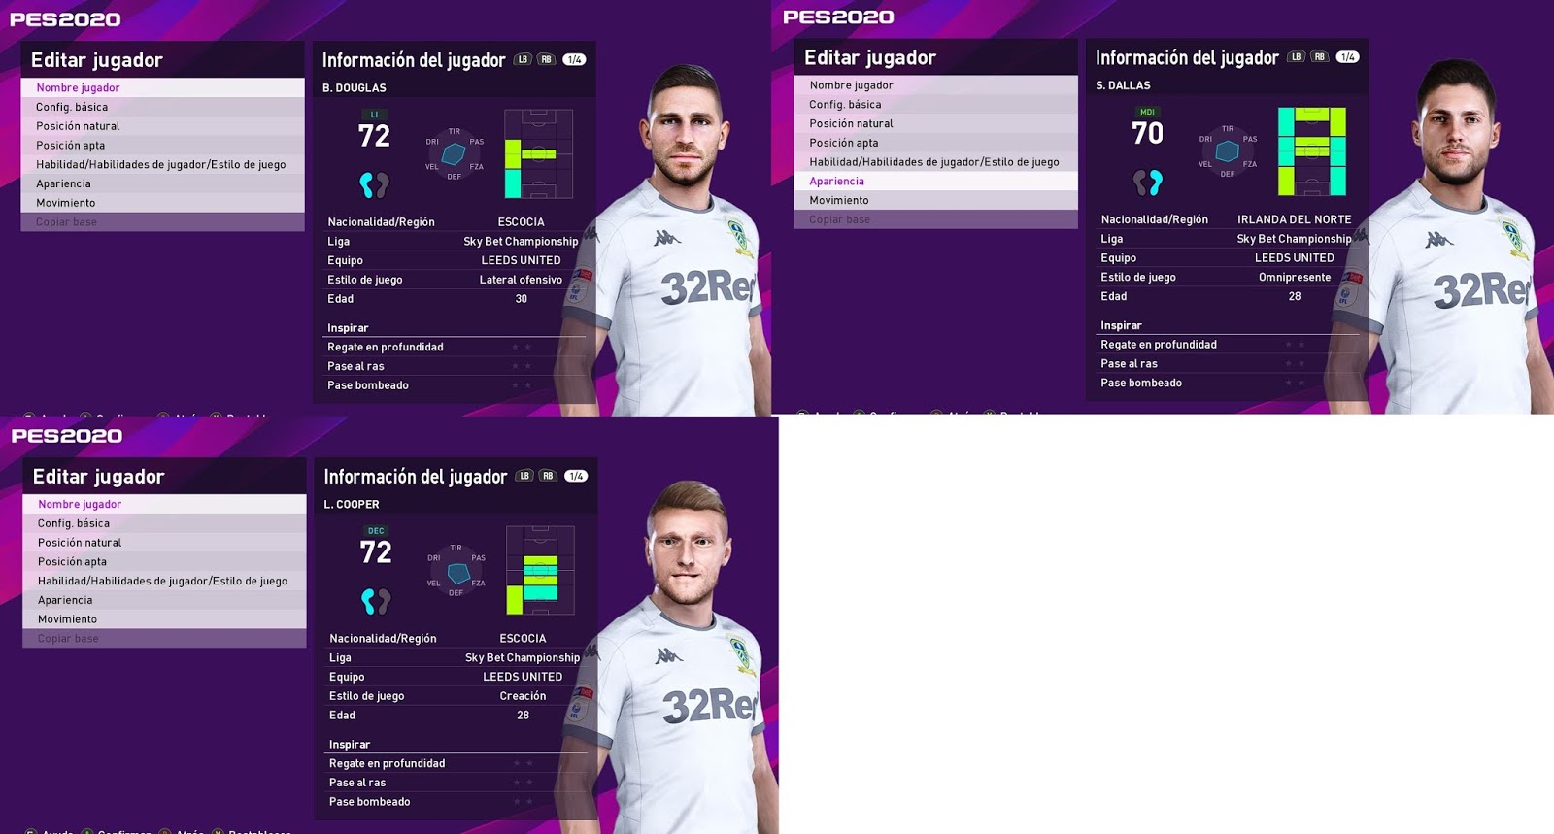This screenshot has width=1554, height=834.
Task: Click the position map for B. Douglas
Action: coord(538,153)
